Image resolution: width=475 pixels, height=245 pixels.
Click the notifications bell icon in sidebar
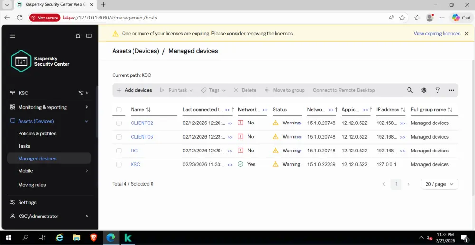(x=78, y=36)
